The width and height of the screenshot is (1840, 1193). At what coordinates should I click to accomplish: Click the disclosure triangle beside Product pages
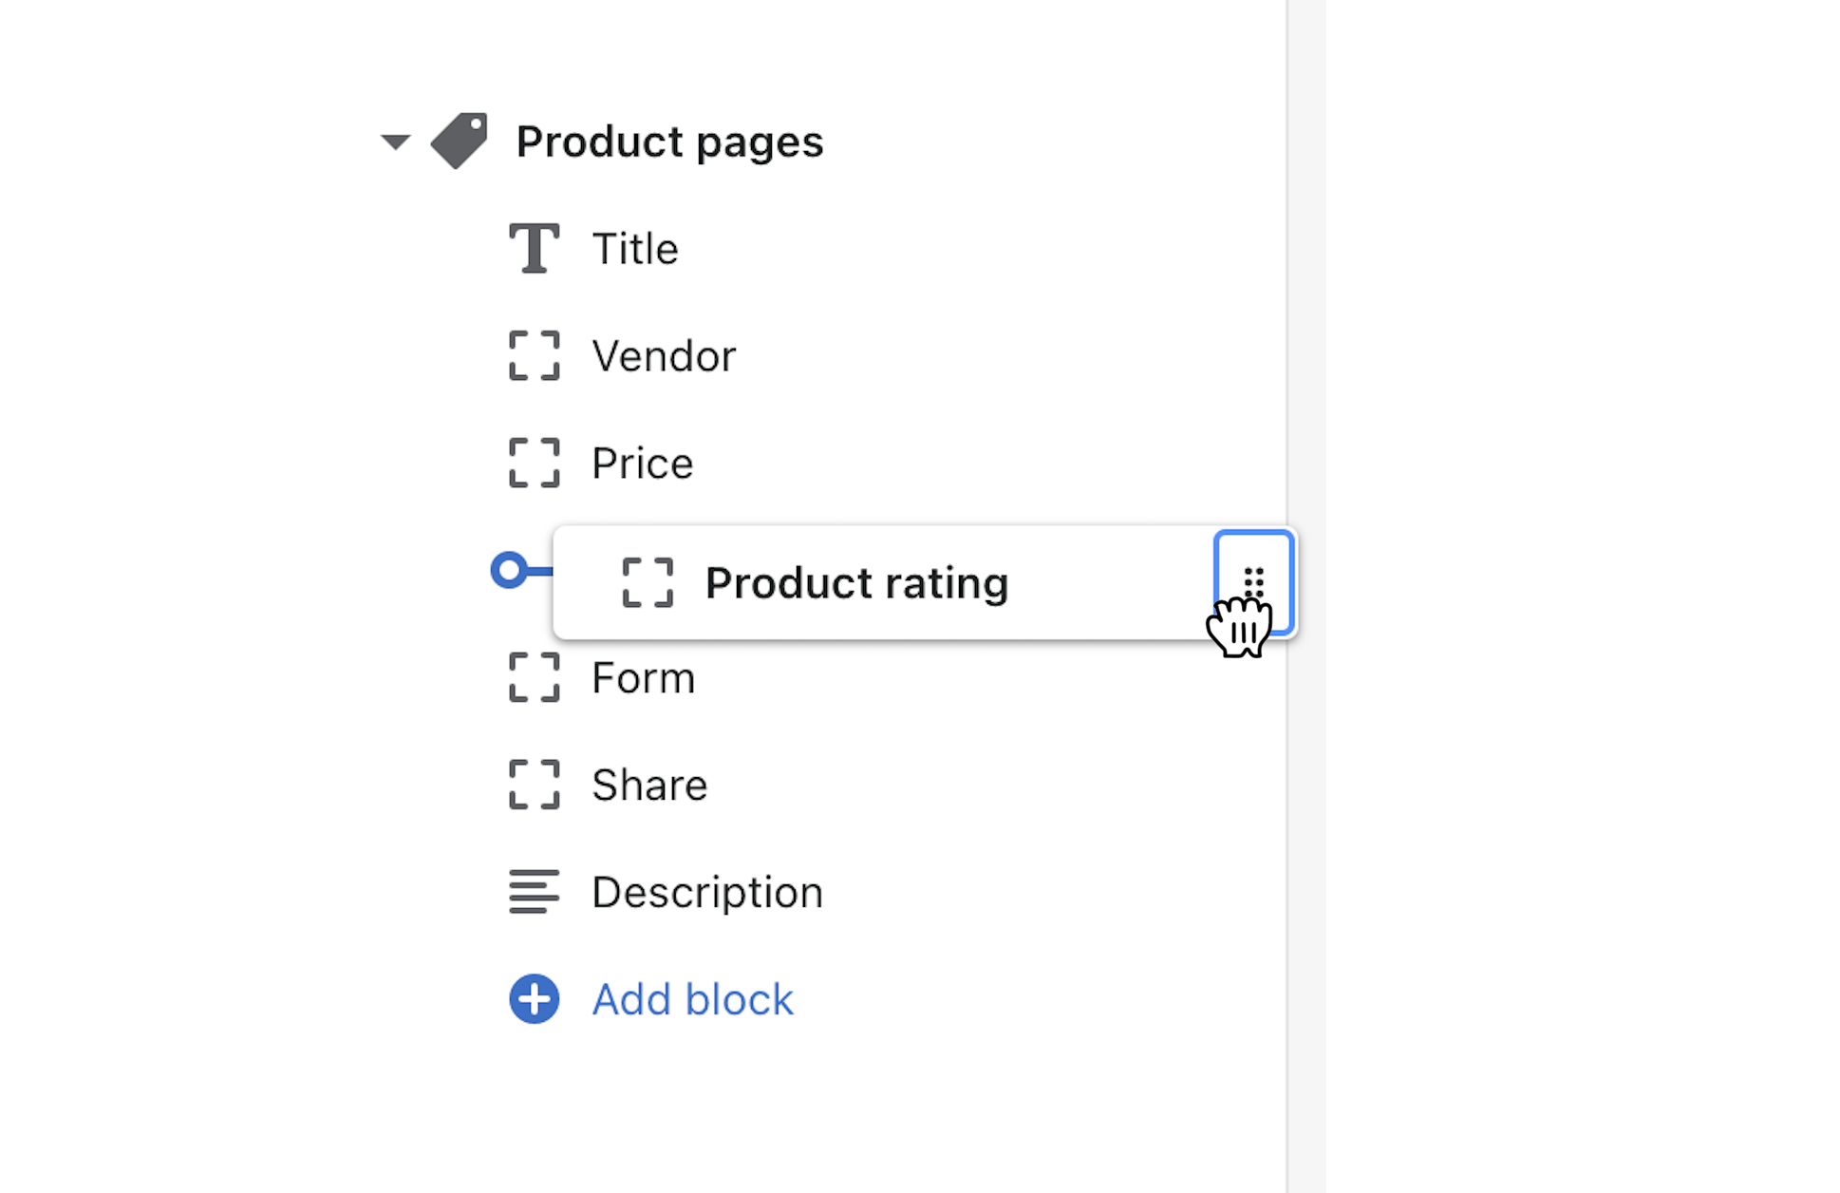[x=396, y=141]
